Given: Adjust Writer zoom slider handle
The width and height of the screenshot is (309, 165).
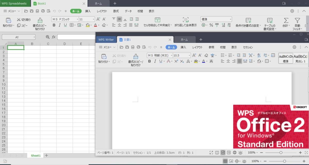Looking at the screenshot, I should pos(281,153).
